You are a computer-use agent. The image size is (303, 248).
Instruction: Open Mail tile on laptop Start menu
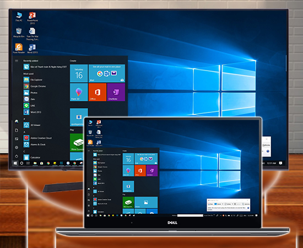(146, 159)
